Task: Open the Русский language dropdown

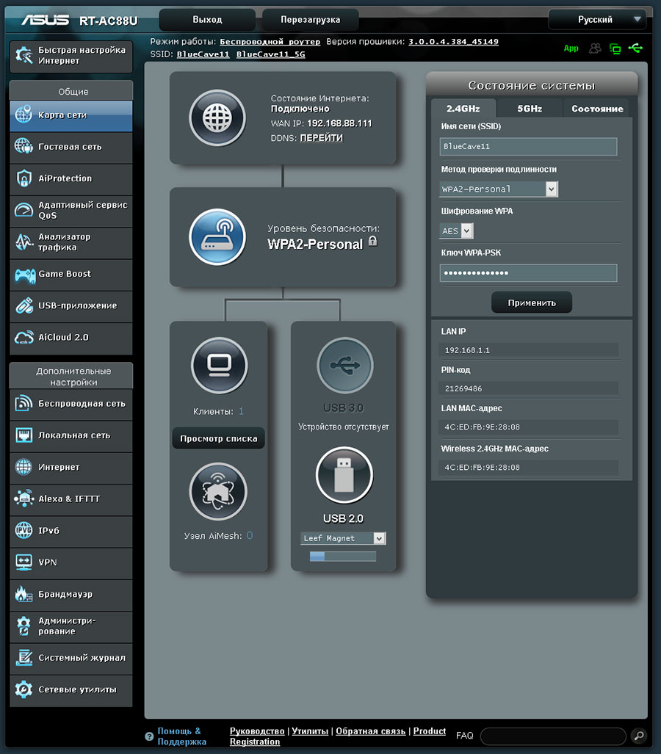Action: (x=597, y=20)
